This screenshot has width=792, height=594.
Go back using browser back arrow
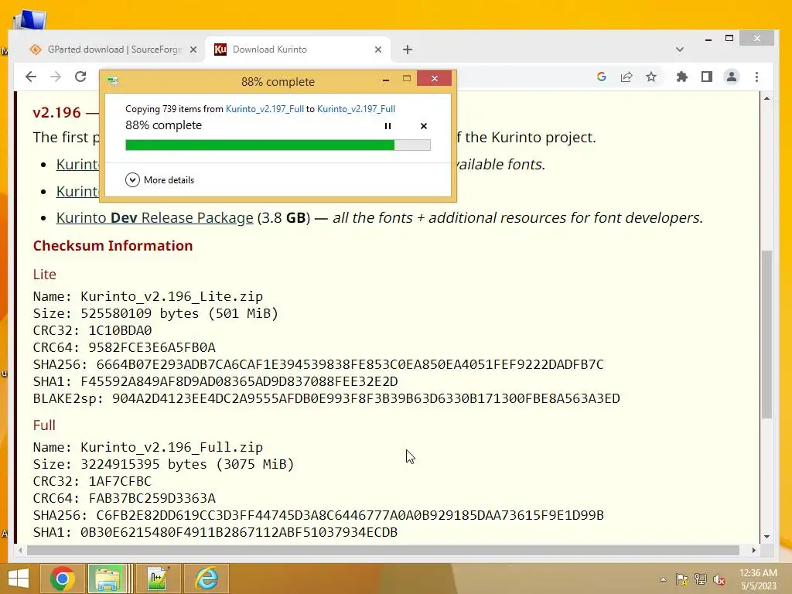[31, 77]
